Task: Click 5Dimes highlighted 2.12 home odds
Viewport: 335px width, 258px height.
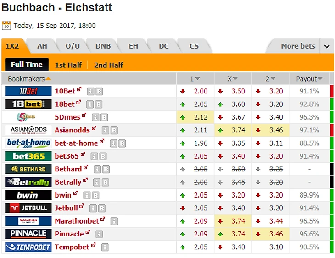Action: (201, 117)
